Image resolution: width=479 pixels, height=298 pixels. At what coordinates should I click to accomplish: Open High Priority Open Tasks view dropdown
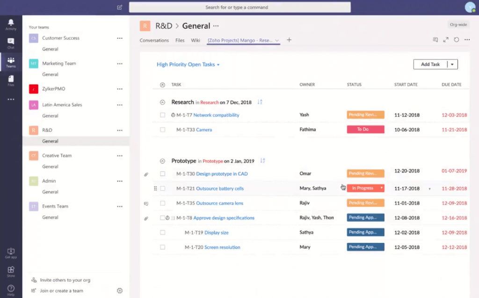tap(188, 65)
